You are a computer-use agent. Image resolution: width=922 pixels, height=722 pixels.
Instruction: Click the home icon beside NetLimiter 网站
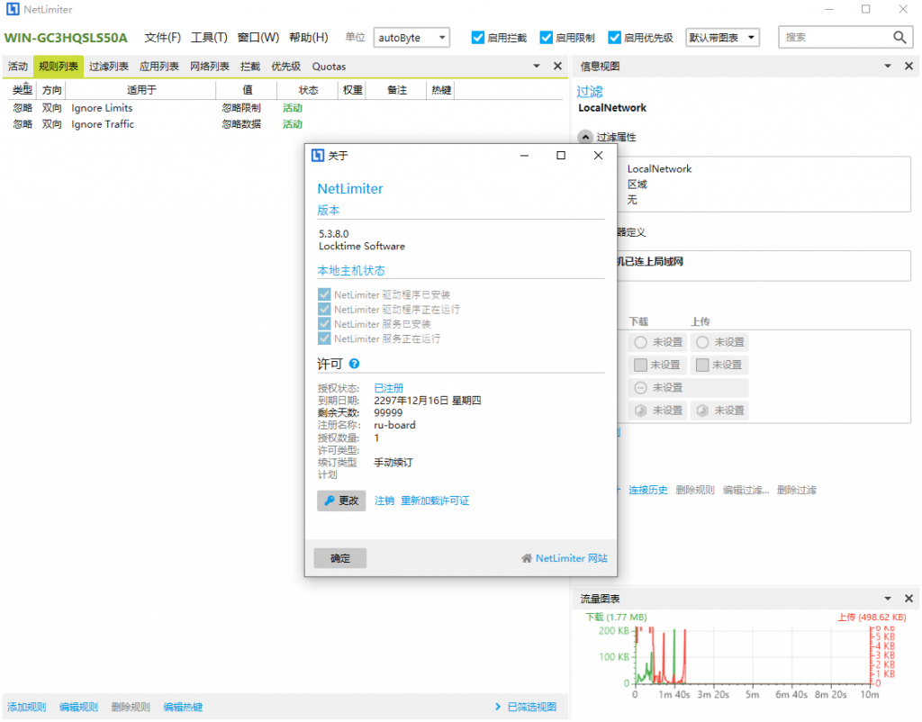[526, 558]
